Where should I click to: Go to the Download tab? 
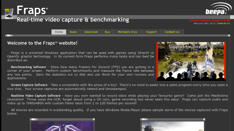tap(91, 32)
